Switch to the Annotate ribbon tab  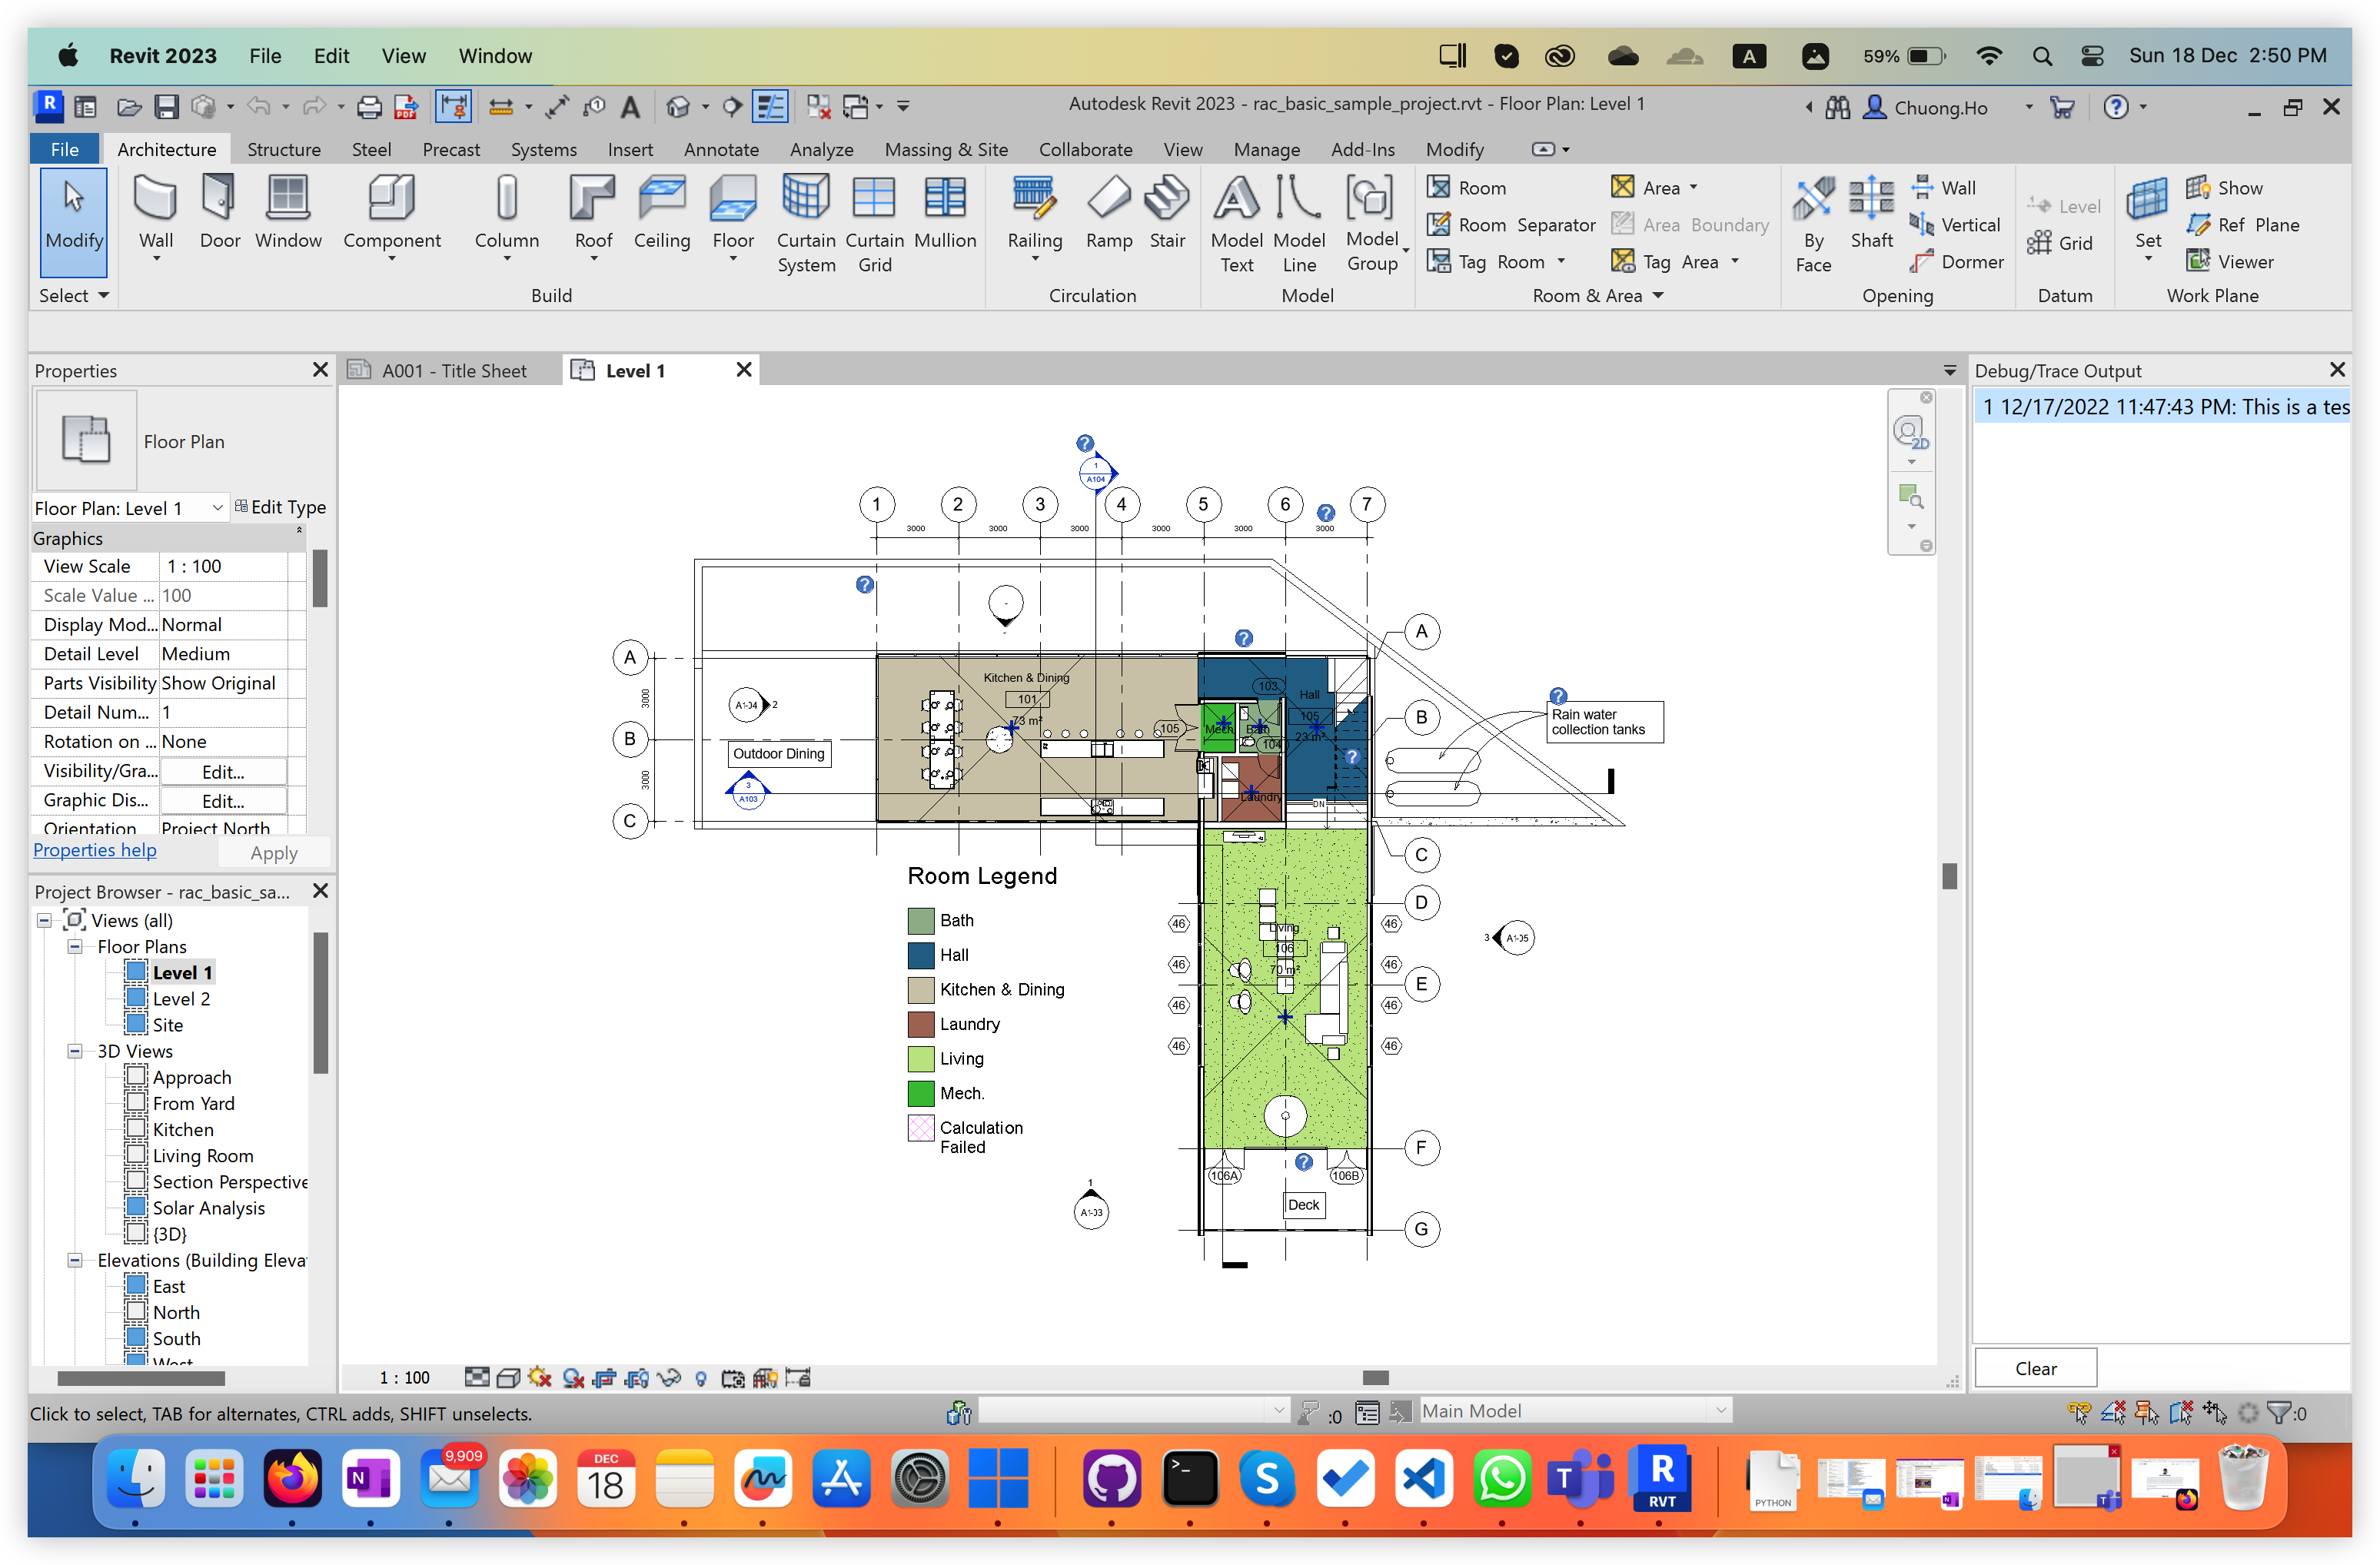coord(720,149)
